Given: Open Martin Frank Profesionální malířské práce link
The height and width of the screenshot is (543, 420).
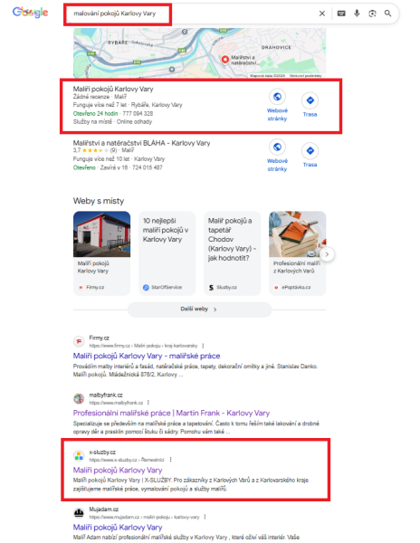Looking at the screenshot, I should pos(171,413).
